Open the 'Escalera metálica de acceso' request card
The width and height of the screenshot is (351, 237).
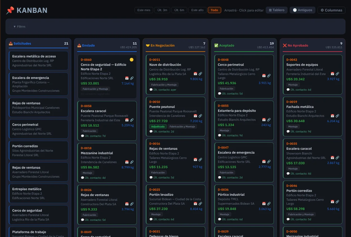tap(38, 61)
